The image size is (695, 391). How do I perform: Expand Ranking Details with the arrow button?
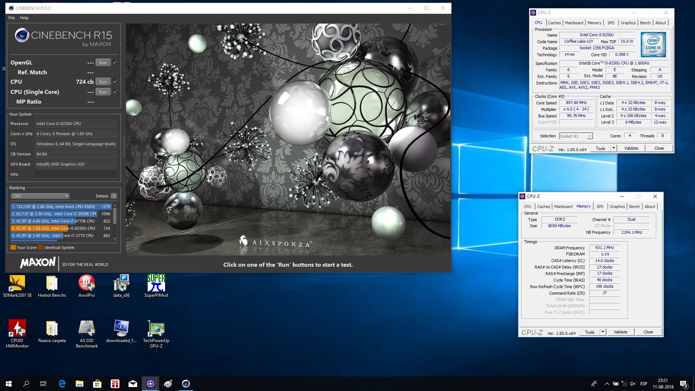coord(114,196)
